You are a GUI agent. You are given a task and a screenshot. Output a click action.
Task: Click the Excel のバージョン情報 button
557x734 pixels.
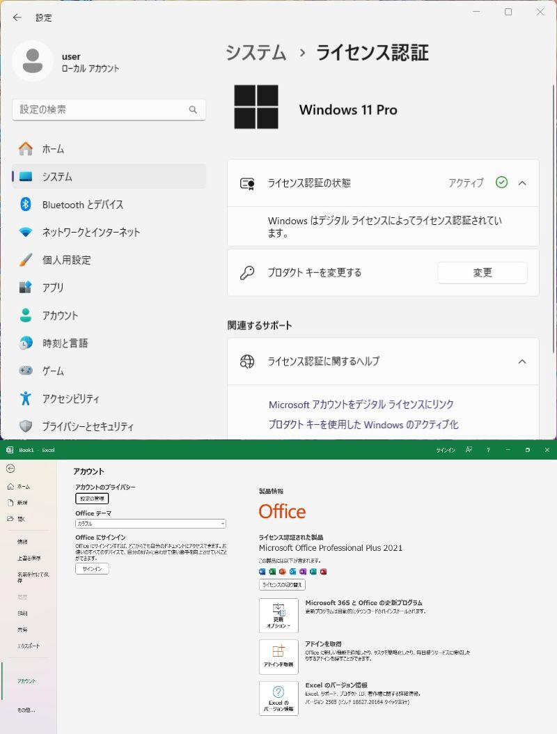[x=278, y=698]
